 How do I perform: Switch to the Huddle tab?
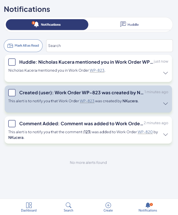(x=130, y=25)
